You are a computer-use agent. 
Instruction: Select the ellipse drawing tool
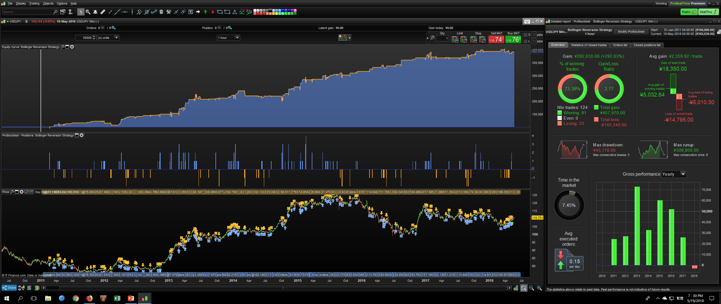tap(220, 12)
